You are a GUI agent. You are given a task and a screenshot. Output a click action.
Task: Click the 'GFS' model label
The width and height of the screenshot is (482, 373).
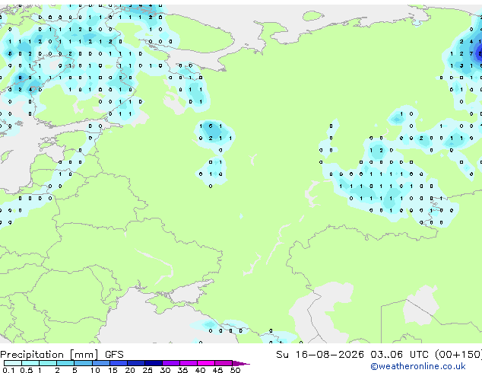pyautogui.click(x=114, y=355)
